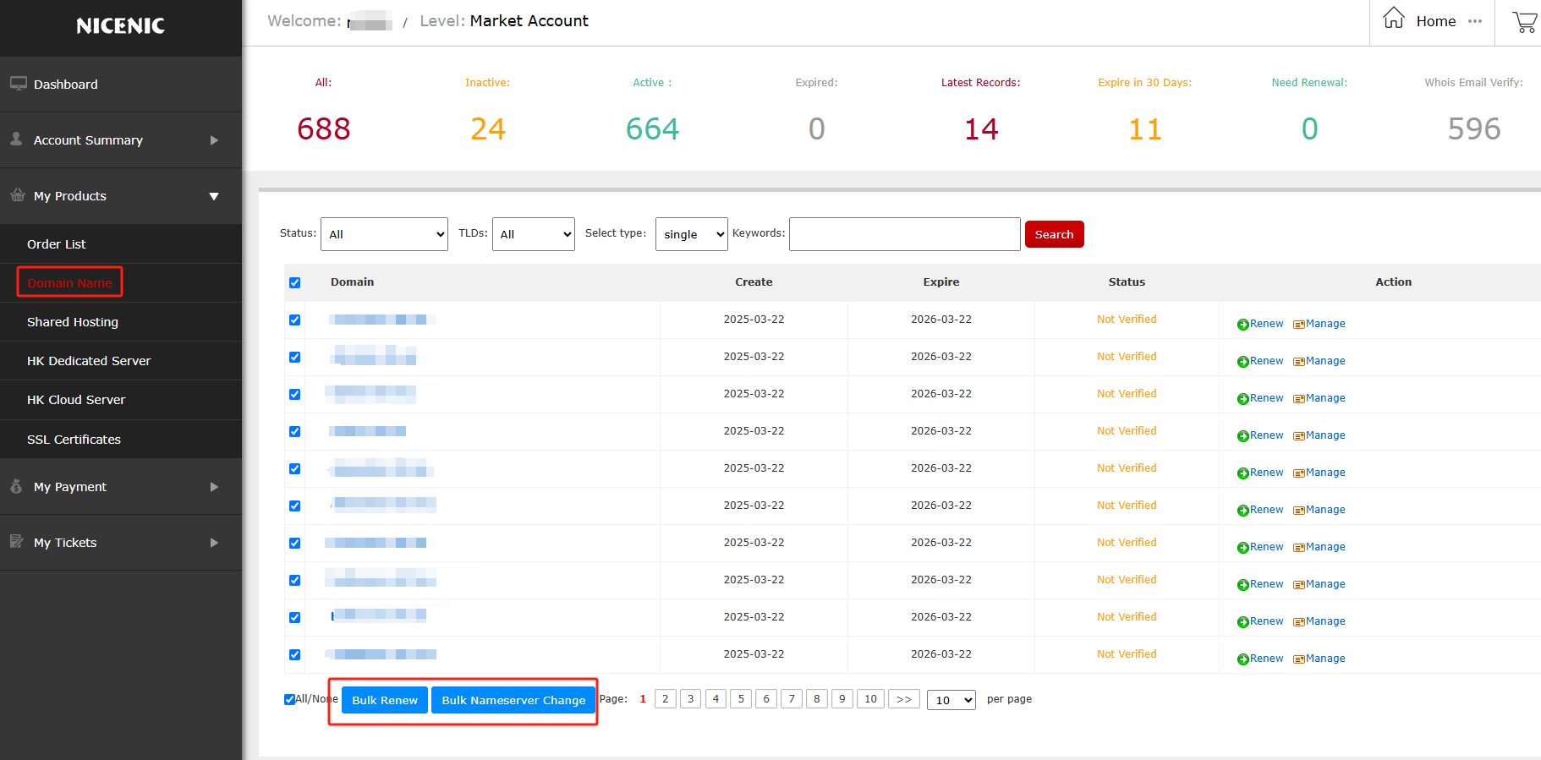Open the per page count dropdown
The image size is (1541, 760).
[951, 700]
